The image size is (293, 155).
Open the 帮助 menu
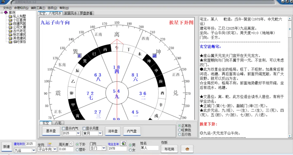point(64,8)
